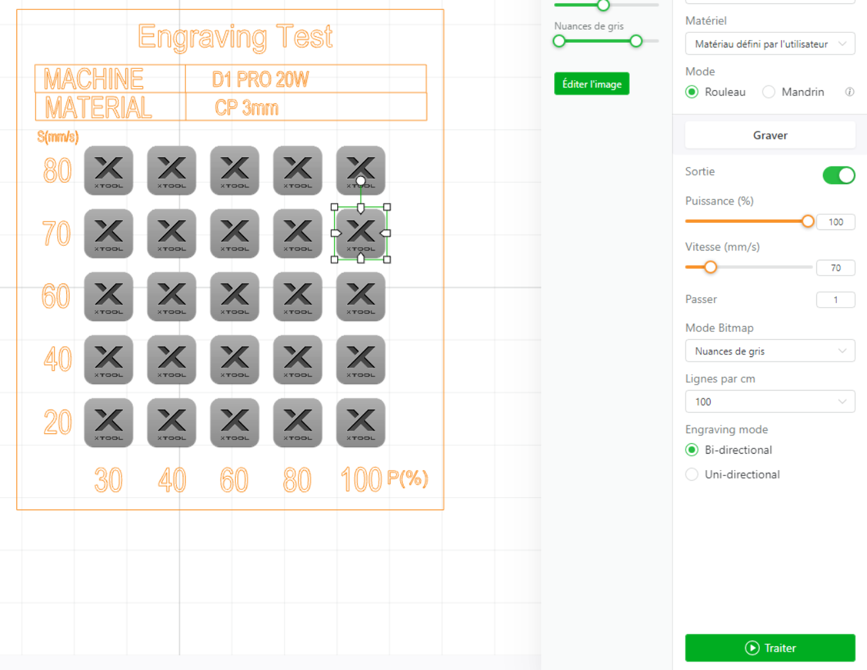Open the Matériel dropdown
The height and width of the screenshot is (670, 867).
coord(770,43)
